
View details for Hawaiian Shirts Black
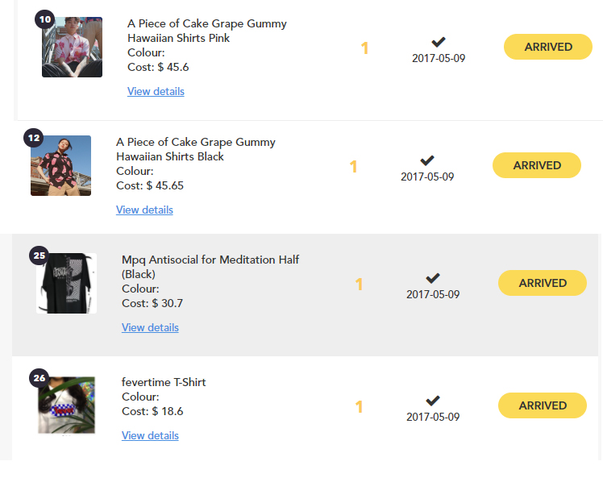tap(144, 210)
